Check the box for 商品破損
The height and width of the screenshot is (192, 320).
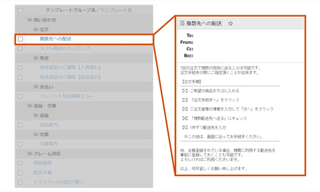(20, 163)
